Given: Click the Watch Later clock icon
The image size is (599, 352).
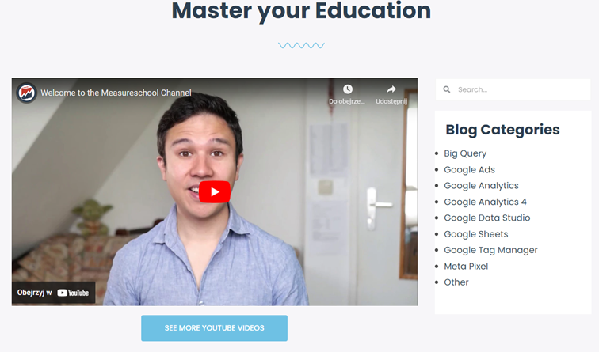Looking at the screenshot, I should tap(347, 89).
